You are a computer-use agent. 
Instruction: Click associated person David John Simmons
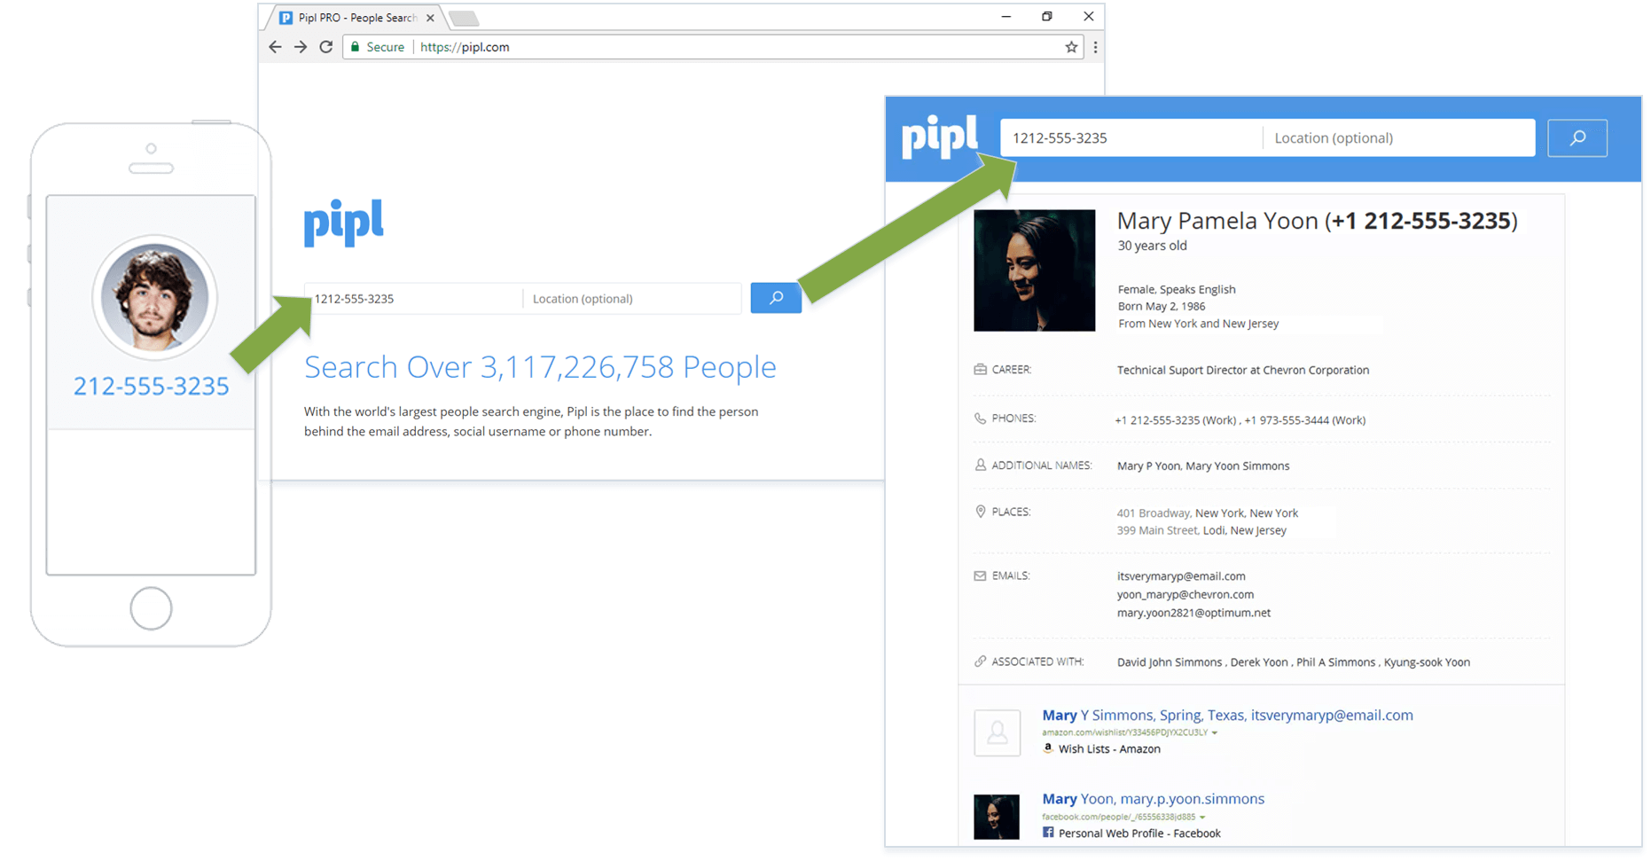(1170, 662)
